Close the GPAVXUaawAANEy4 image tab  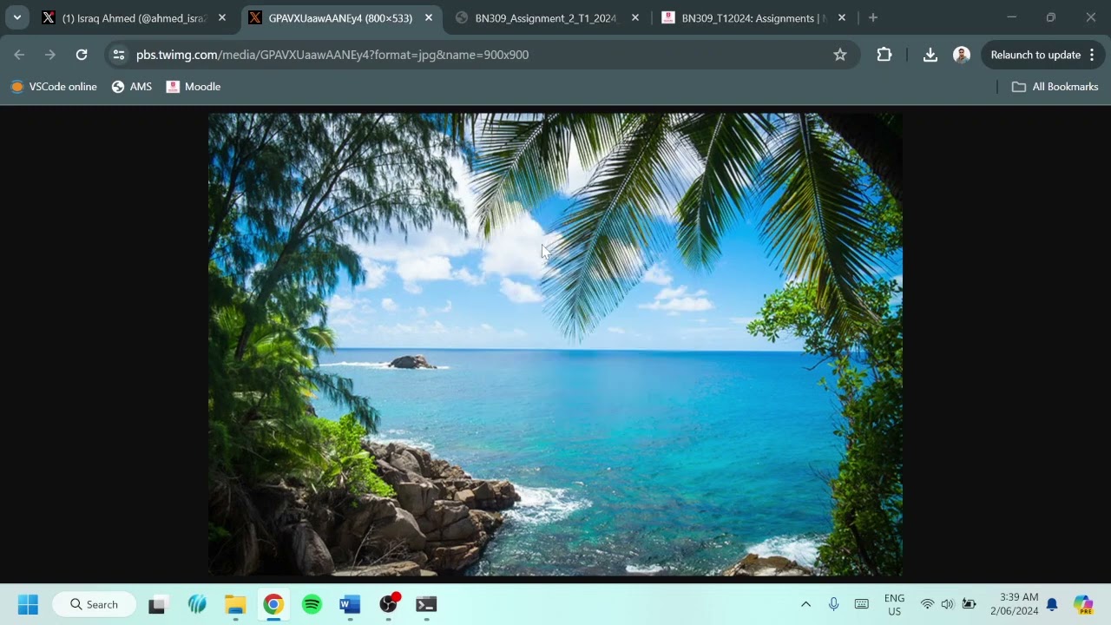click(429, 17)
